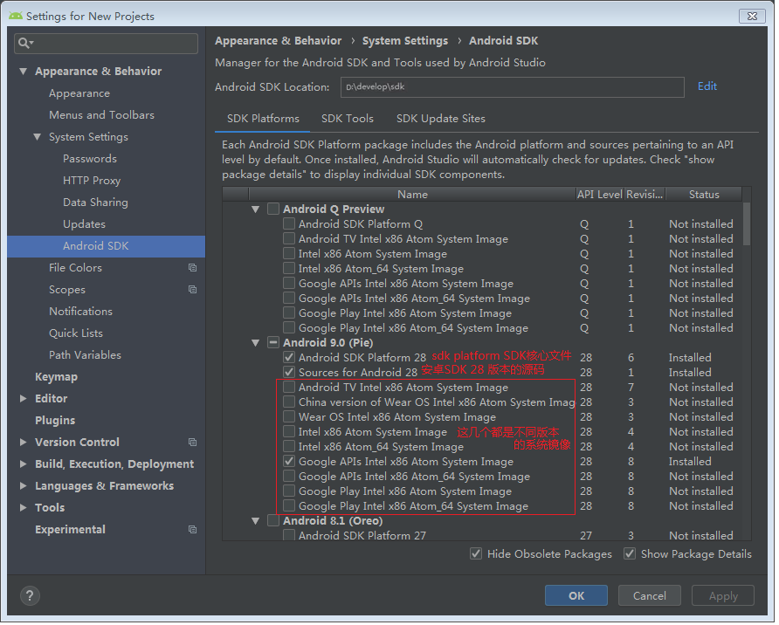Click the settings search field
Viewport: 779px width, 625px height.
pyautogui.click(x=107, y=44)
